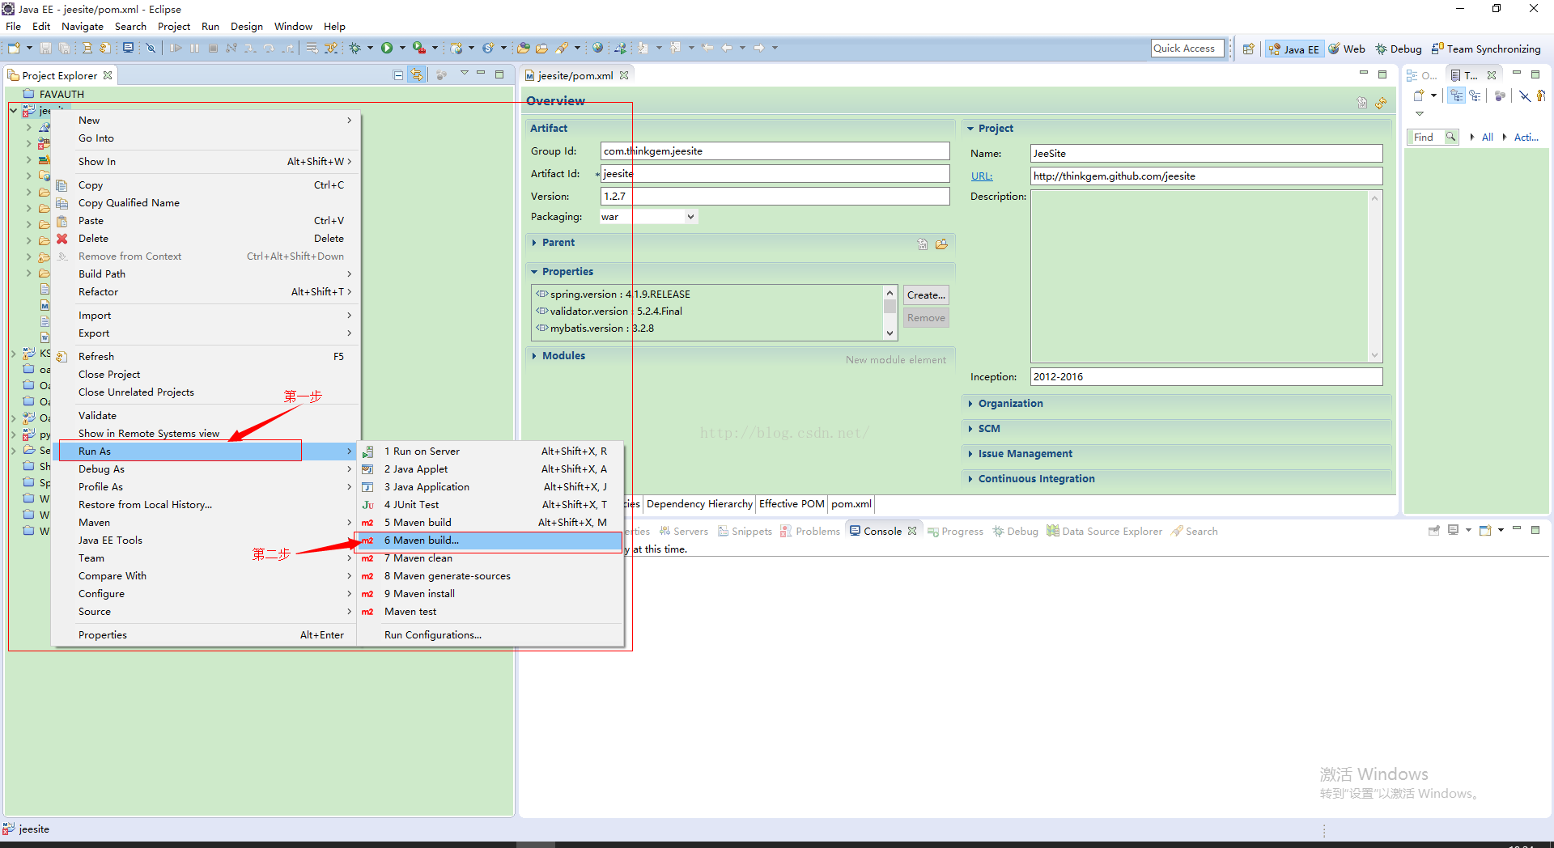Open the pom.xml source tab
Screen dimensions: 1554x848
[x=851, y=504]
